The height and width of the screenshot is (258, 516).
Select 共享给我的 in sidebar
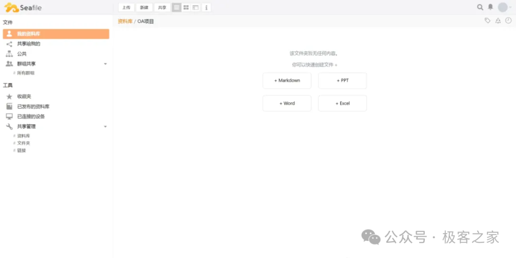(29, 44)
